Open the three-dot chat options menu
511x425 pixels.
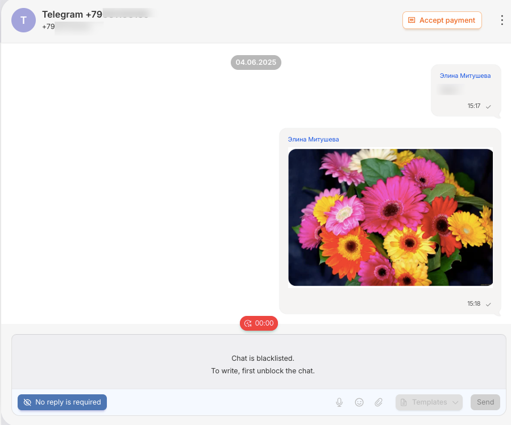click(501, 20)
